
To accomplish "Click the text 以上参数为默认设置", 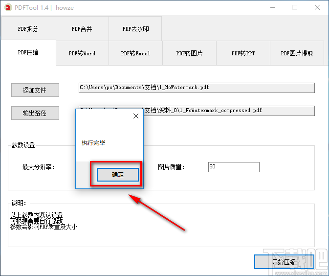I will coord(37,215).
